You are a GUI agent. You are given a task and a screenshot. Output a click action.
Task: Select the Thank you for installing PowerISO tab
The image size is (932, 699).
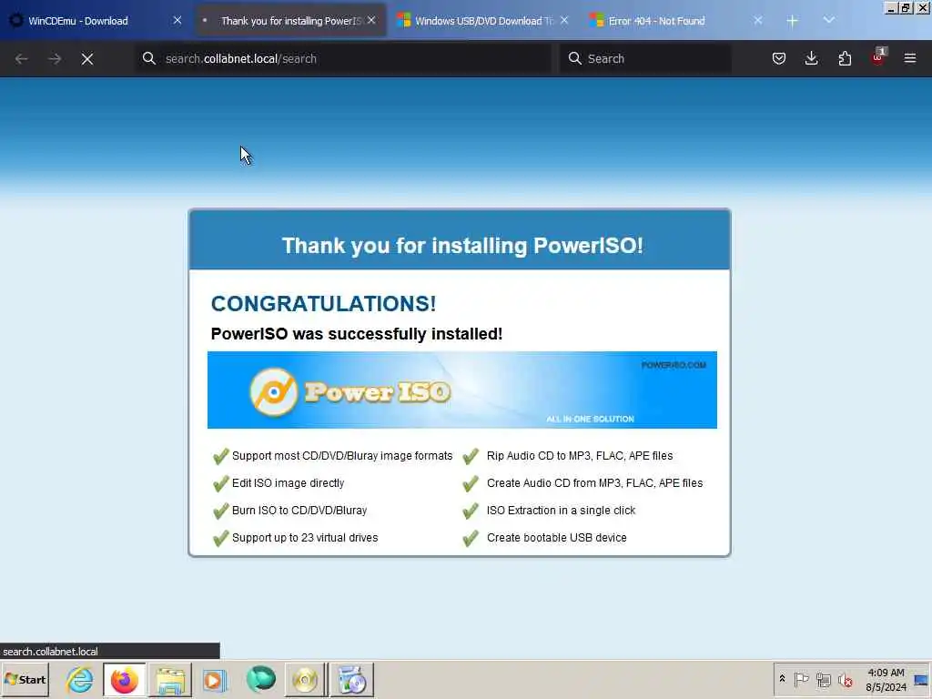(290, 21)
